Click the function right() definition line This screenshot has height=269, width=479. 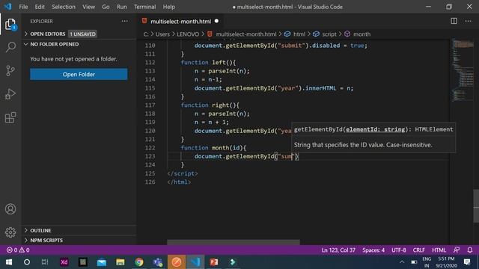210,105
